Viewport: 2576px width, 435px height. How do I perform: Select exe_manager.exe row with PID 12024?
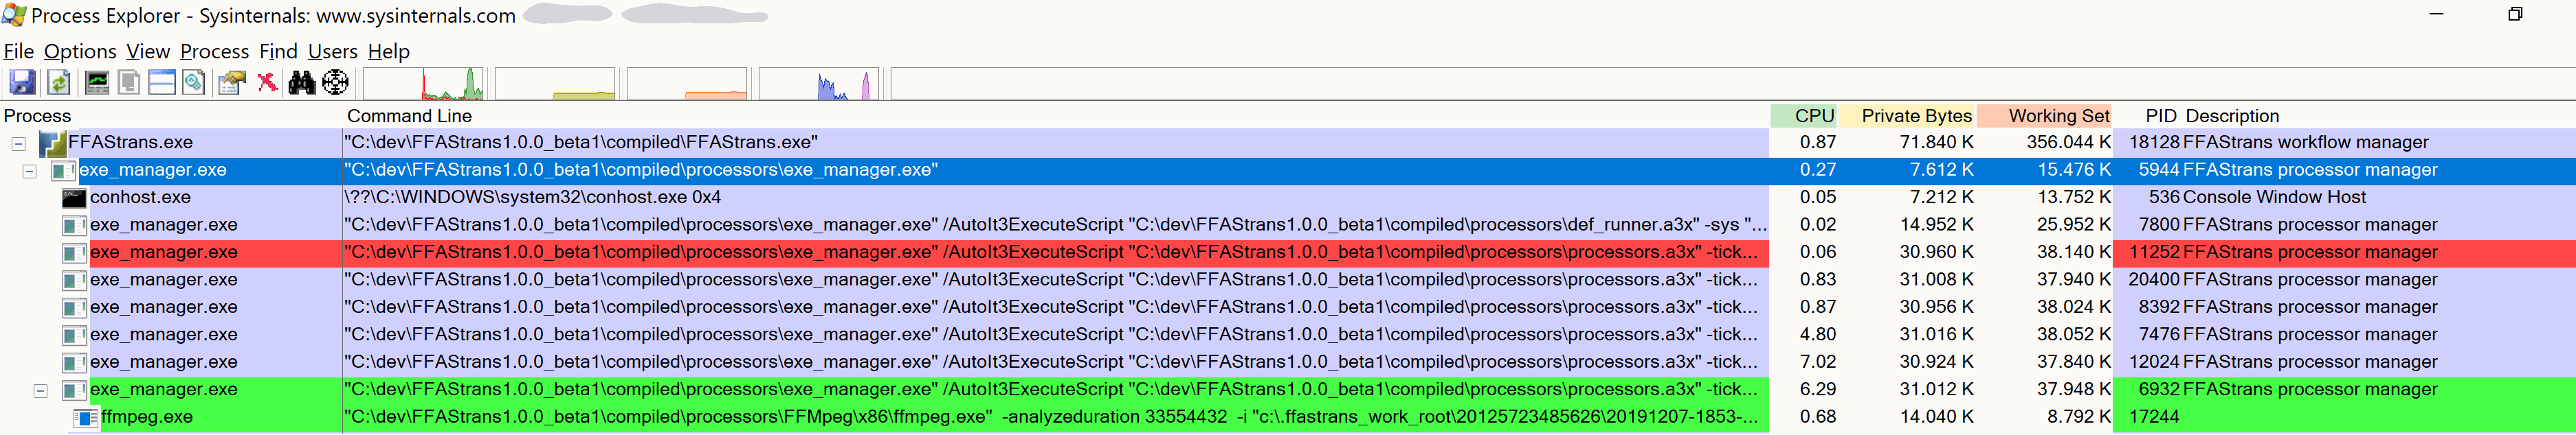[1288, 362]
